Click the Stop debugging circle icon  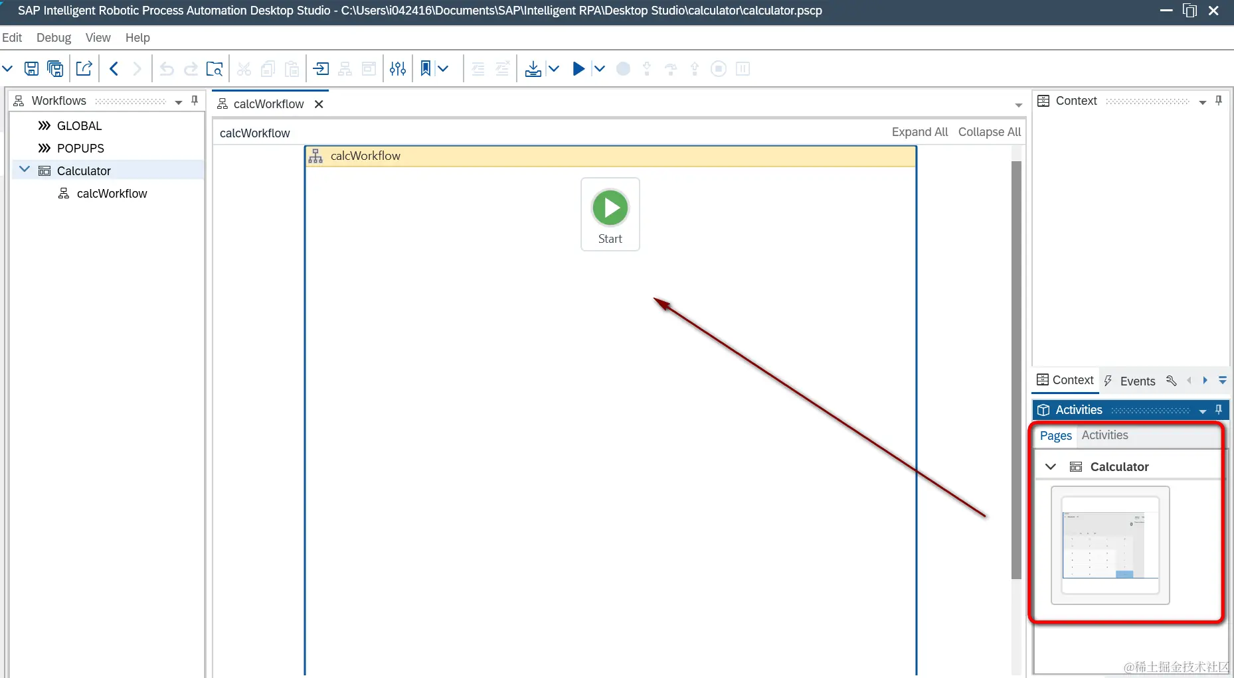(719, 68)
